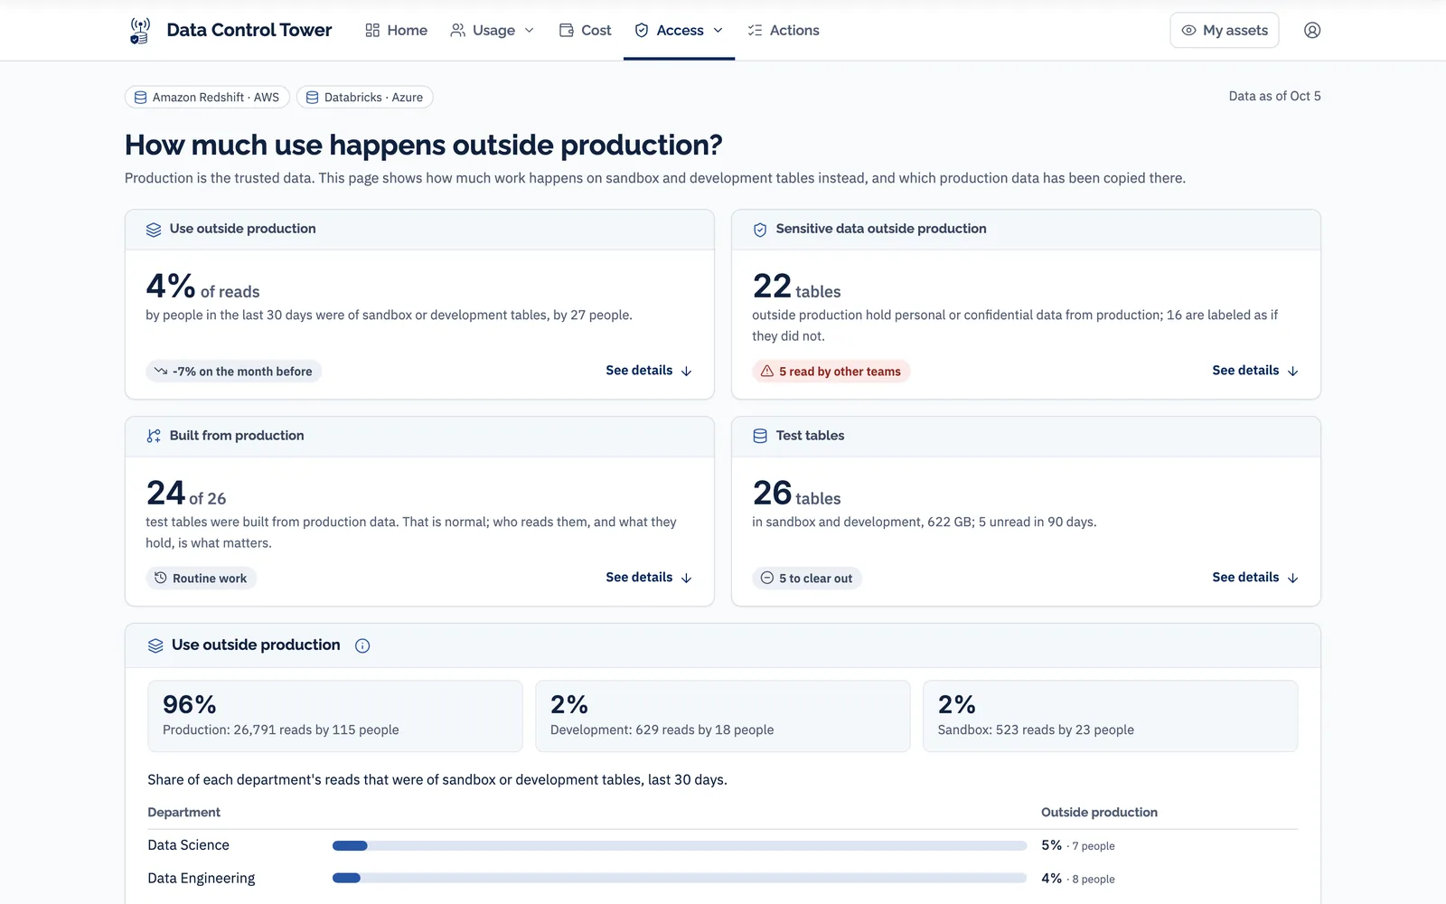The image size is (1446, 904).
Task: Toggle the My assets view button
Action: [1225, 31]
